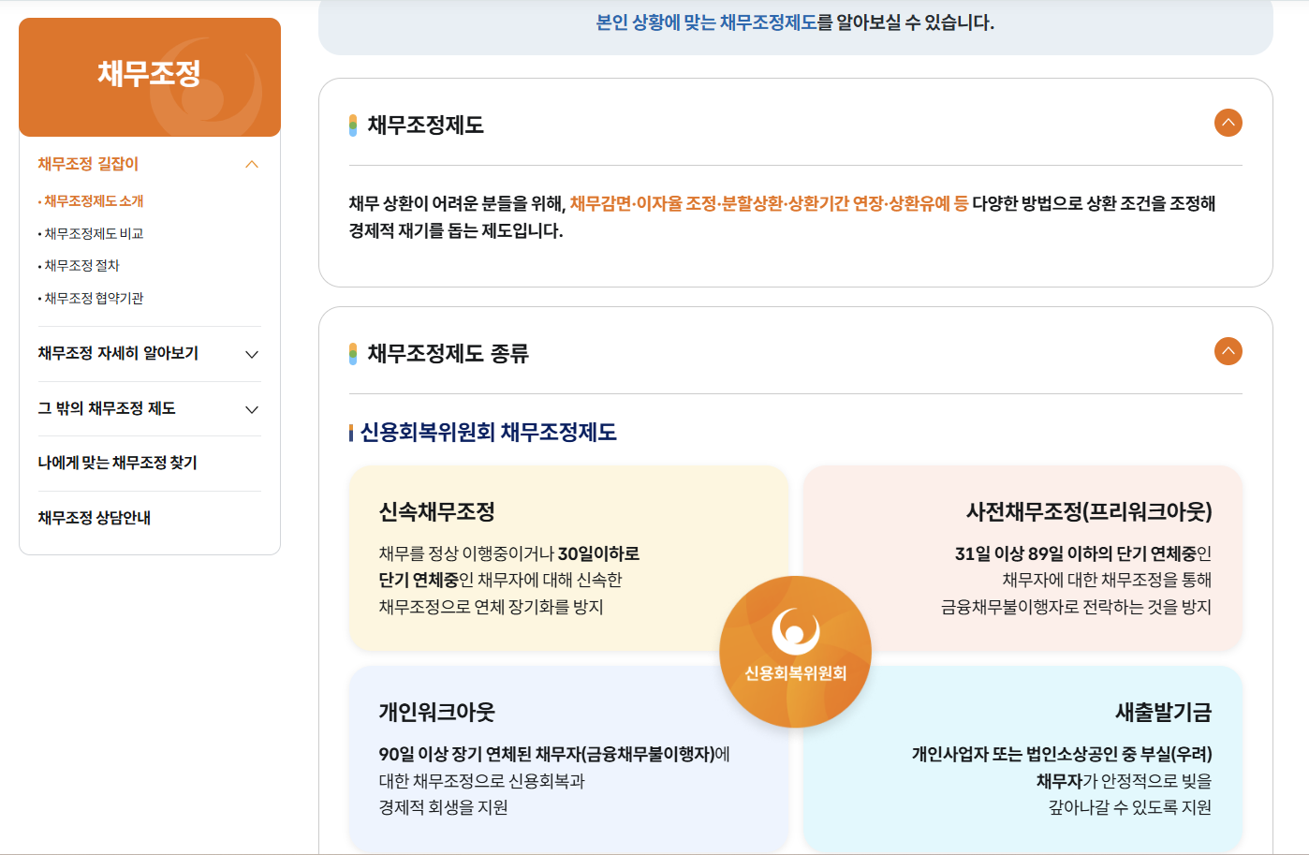Go to 채무조정 절차 page

coord(81,266)
